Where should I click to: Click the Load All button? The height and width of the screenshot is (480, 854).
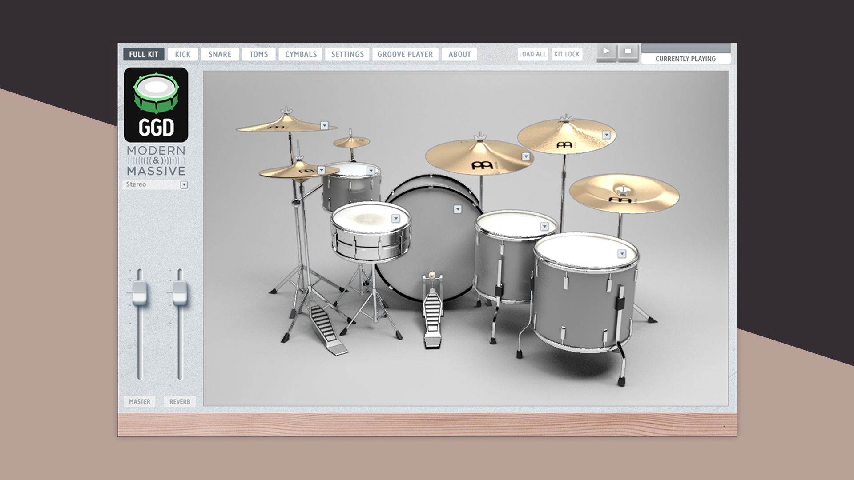tap(532, 54)
